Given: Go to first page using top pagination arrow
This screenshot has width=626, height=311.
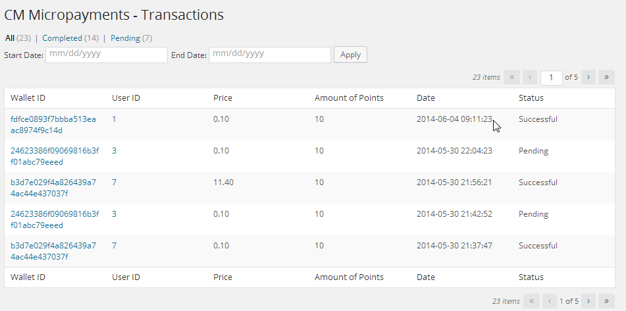Looking at the screenshot, I should pyautogui.click(x=511, y=77).
